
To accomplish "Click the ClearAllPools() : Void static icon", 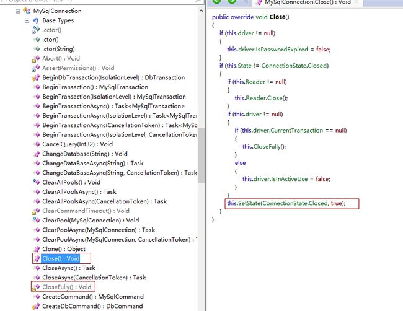I will tap(36, 182).
